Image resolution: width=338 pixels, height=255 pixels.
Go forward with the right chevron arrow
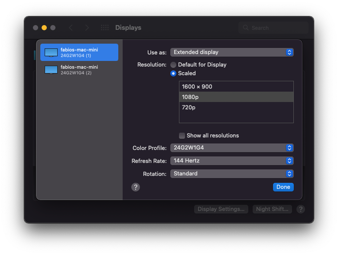(87, 28)
